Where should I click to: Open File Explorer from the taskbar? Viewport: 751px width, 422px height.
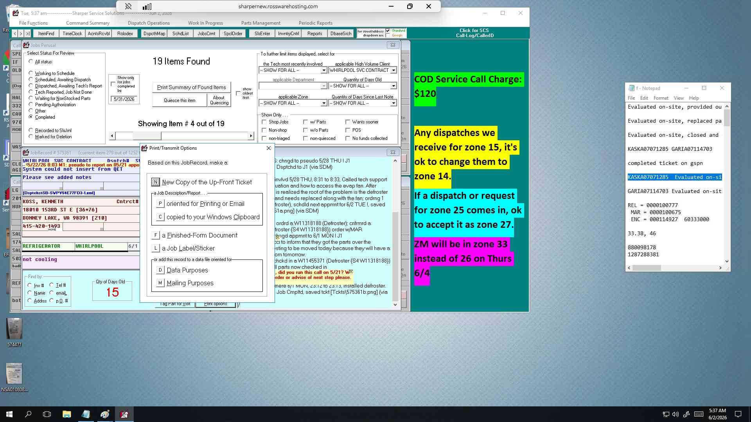click(x=66, y=414)
